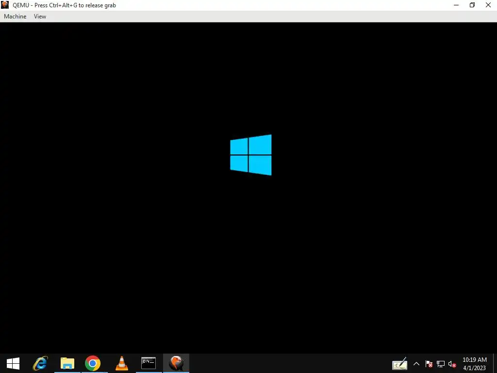Image resolution: width=497 pixels, height=373 pixels.
Task: Click the QEMU icon in the title bar
Action: coord(5,5)
